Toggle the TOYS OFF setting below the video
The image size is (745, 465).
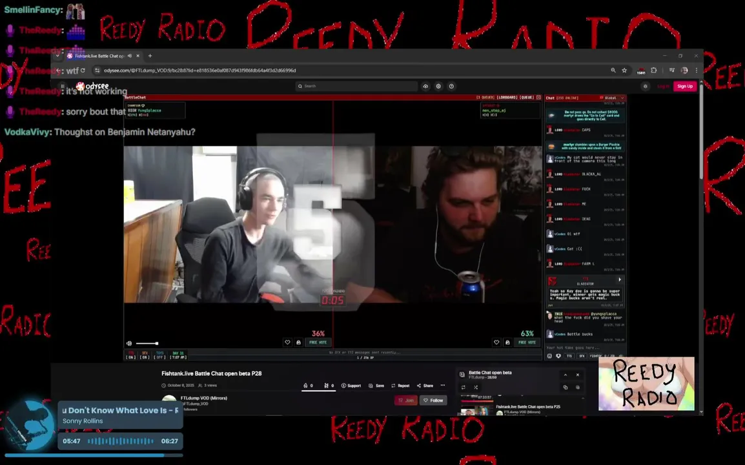[160, 355]
